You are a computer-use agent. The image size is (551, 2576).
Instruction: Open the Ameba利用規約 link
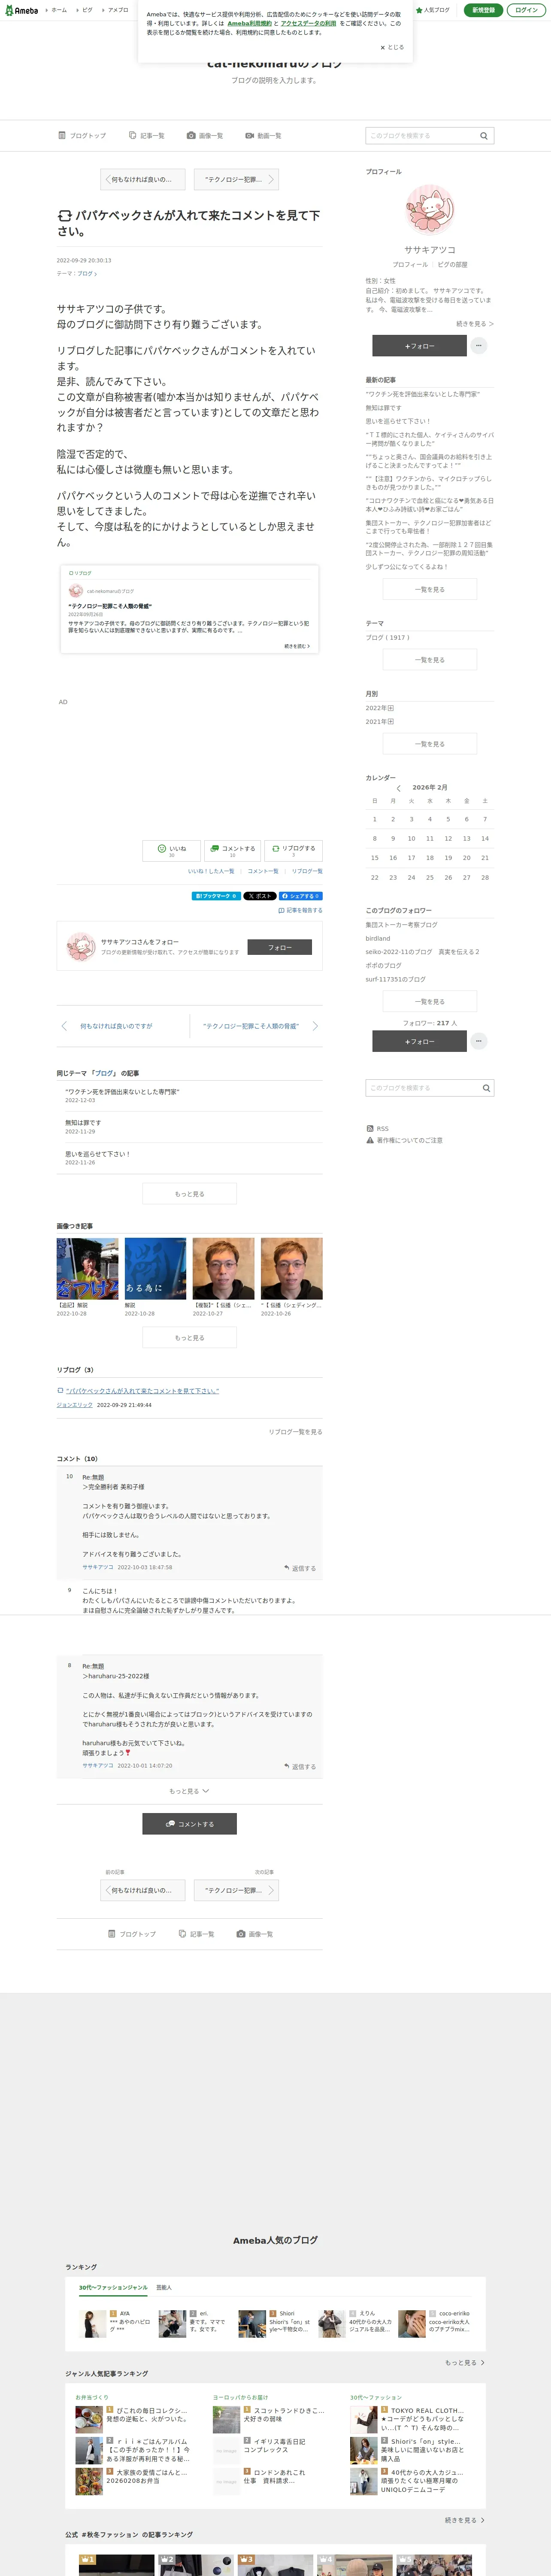pos(250,23)
